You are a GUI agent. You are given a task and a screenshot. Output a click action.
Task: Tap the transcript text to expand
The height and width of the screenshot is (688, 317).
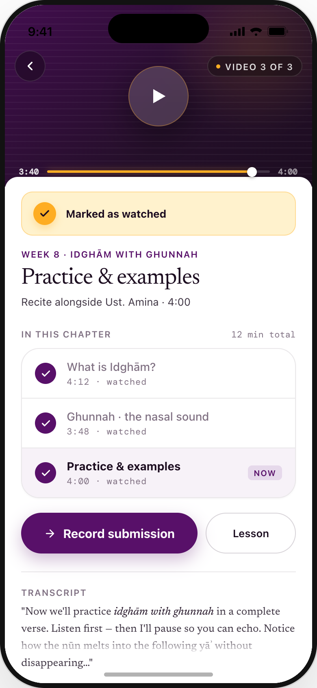tap(158, 637)
